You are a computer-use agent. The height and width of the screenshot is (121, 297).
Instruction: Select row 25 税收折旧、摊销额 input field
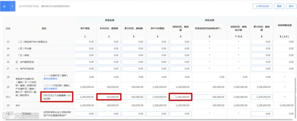click(x=181, y=55)
